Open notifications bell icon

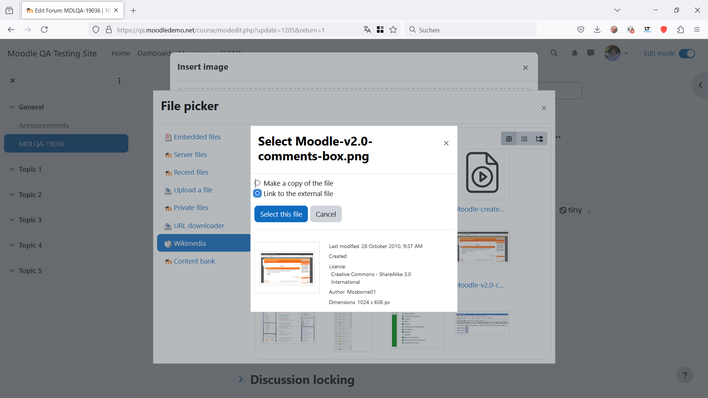click(575, 53)
